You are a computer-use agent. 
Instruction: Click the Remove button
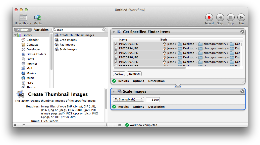(134, 74)
